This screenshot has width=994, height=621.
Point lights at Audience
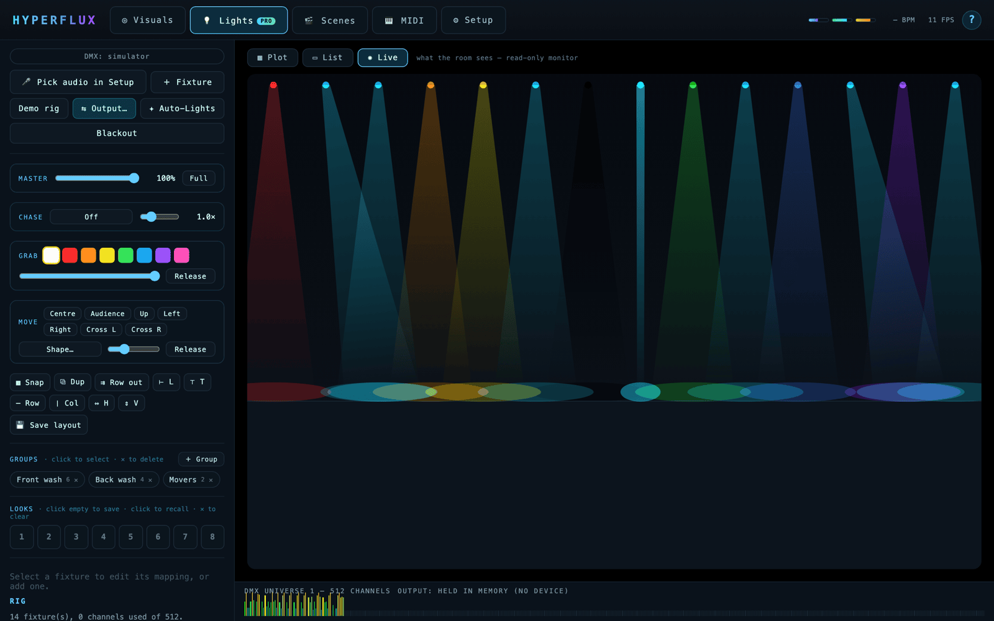[107, 314]
